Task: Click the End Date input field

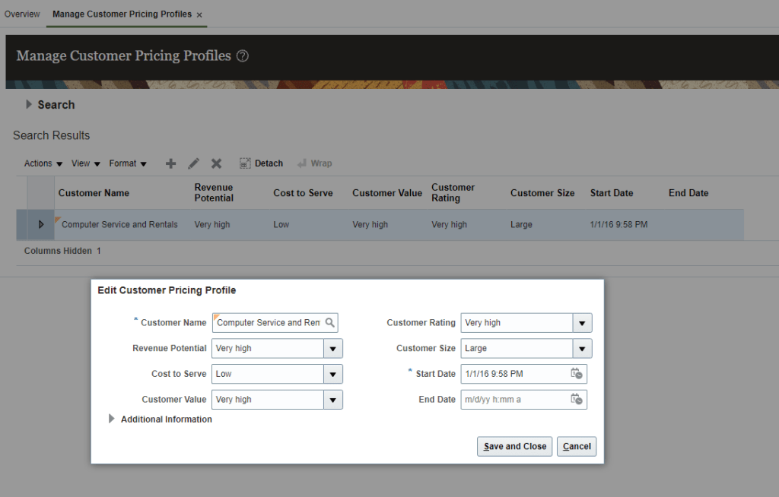Action: pyautogui.click(x=514, y=399)
